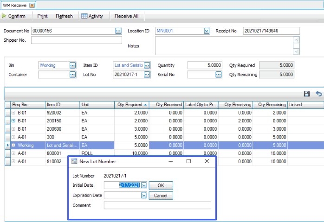Open the Container lookup ellipsis button
The height and width of the screenshot is (222, 324).
pos(72,74)
